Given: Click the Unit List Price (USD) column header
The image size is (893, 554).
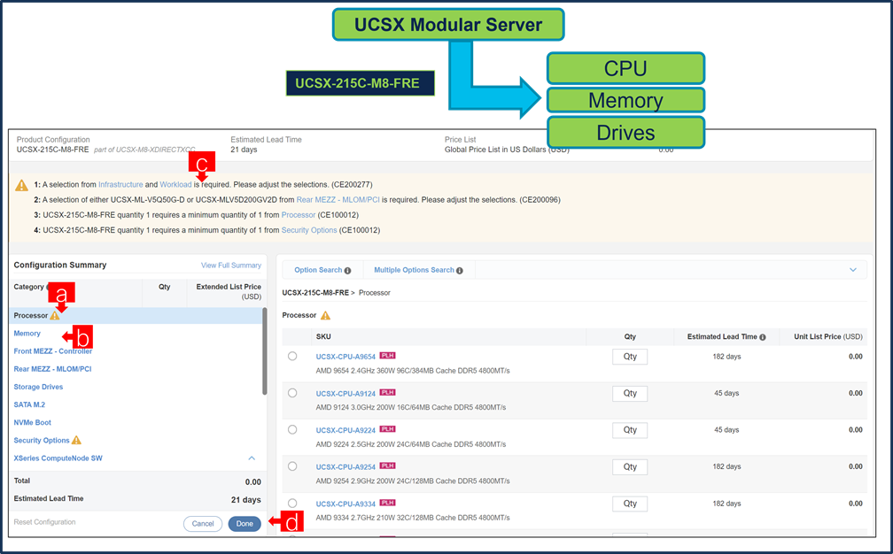Looking at the screenshot, I should tap(828, 336).
